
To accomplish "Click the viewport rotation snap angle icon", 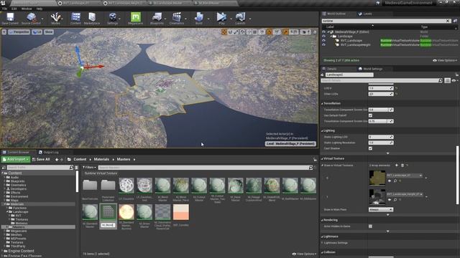I will 269,32.
